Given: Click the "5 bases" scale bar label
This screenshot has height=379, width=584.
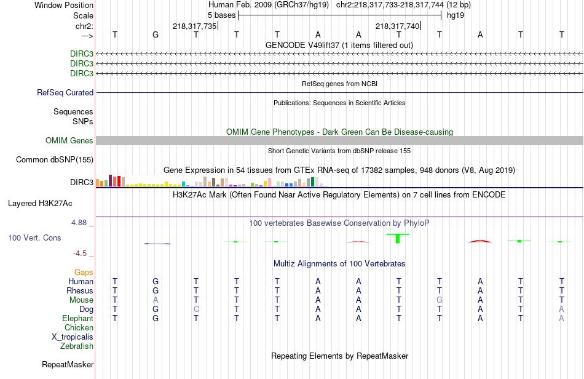Looking at the screenshot, I should (221, 15).
